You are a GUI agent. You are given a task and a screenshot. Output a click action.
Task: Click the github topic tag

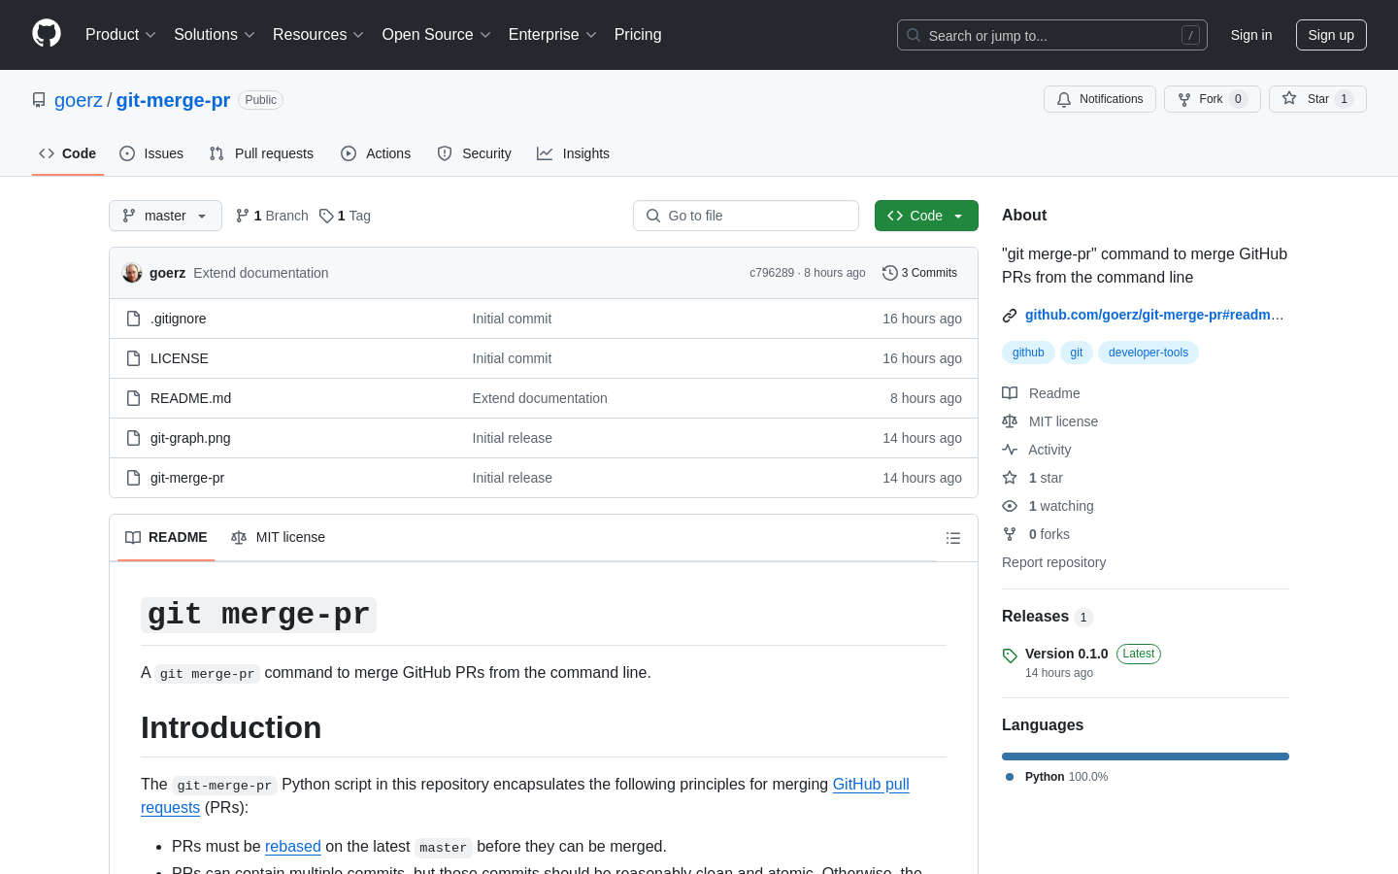tap(1028, 353)
